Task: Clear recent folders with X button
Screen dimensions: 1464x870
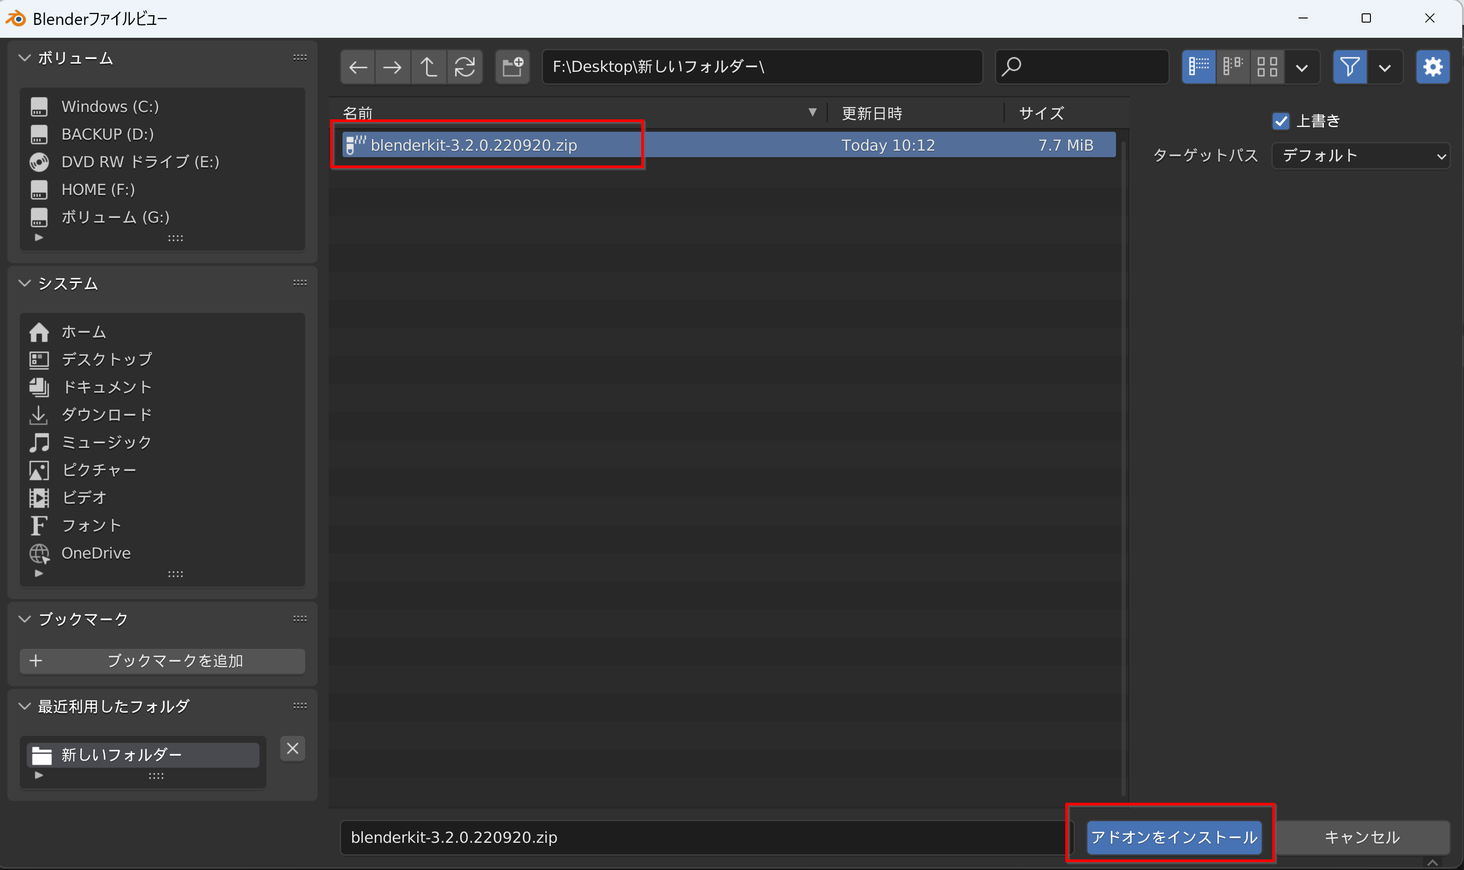Action: [293, 749]
